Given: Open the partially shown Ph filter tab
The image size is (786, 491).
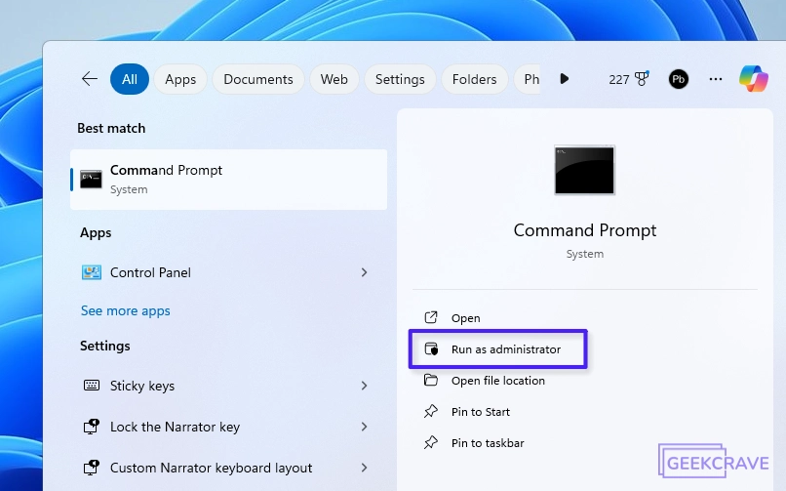Looking at the screenshot, I should point(528,79).
